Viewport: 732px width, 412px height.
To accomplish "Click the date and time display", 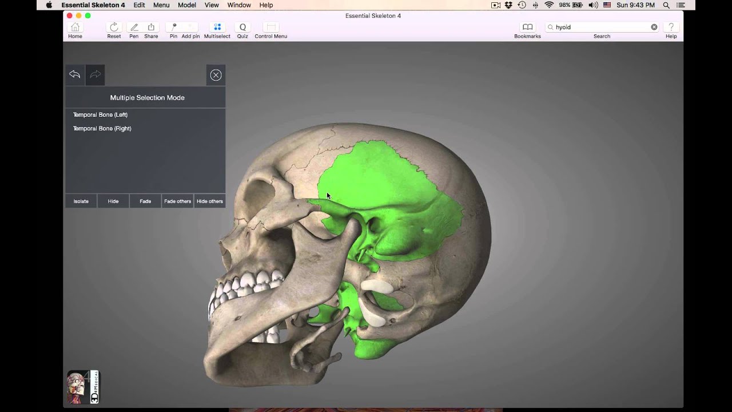I will click(x=635, y=5).
